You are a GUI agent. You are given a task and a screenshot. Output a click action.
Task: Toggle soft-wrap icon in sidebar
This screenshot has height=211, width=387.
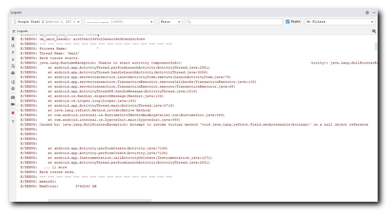click(x=13, y=66)
